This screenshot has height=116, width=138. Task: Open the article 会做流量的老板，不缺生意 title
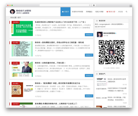tap(50, 63)
